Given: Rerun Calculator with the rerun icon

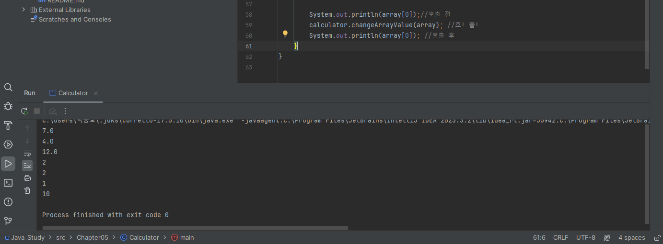Looking at the screenshot, I should pos(24,111).
